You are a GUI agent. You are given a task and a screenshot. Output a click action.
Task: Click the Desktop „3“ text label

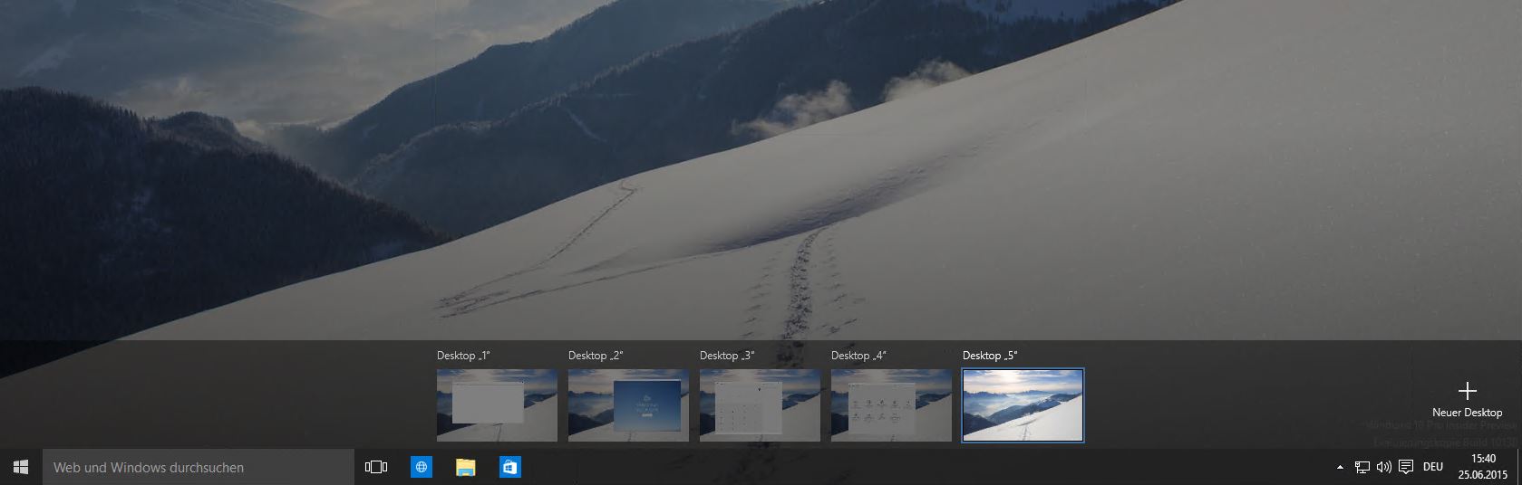(x=727, y=356)
